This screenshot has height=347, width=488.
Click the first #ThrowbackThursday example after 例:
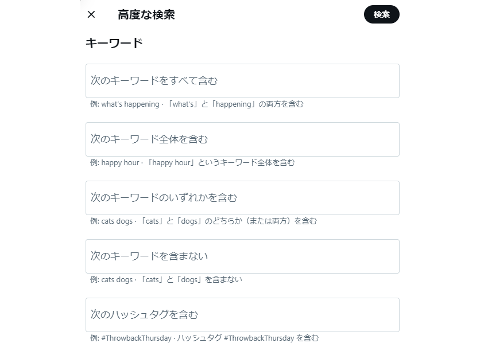pyautogui.click(x=136, y=338)
